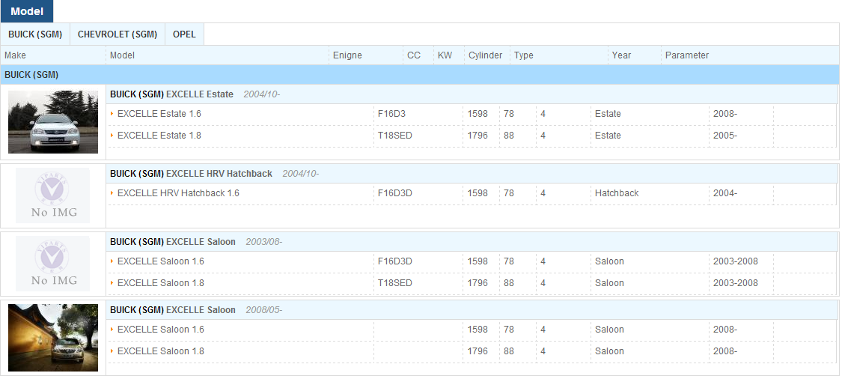The height and width of the screenshot is (379, 842).
Task: Click year 2004- in HRV Hatchback row
Action: pos(725,193)
